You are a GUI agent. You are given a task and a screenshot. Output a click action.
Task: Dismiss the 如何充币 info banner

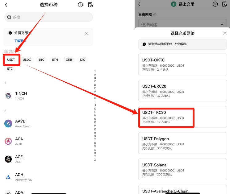[86, 34]
